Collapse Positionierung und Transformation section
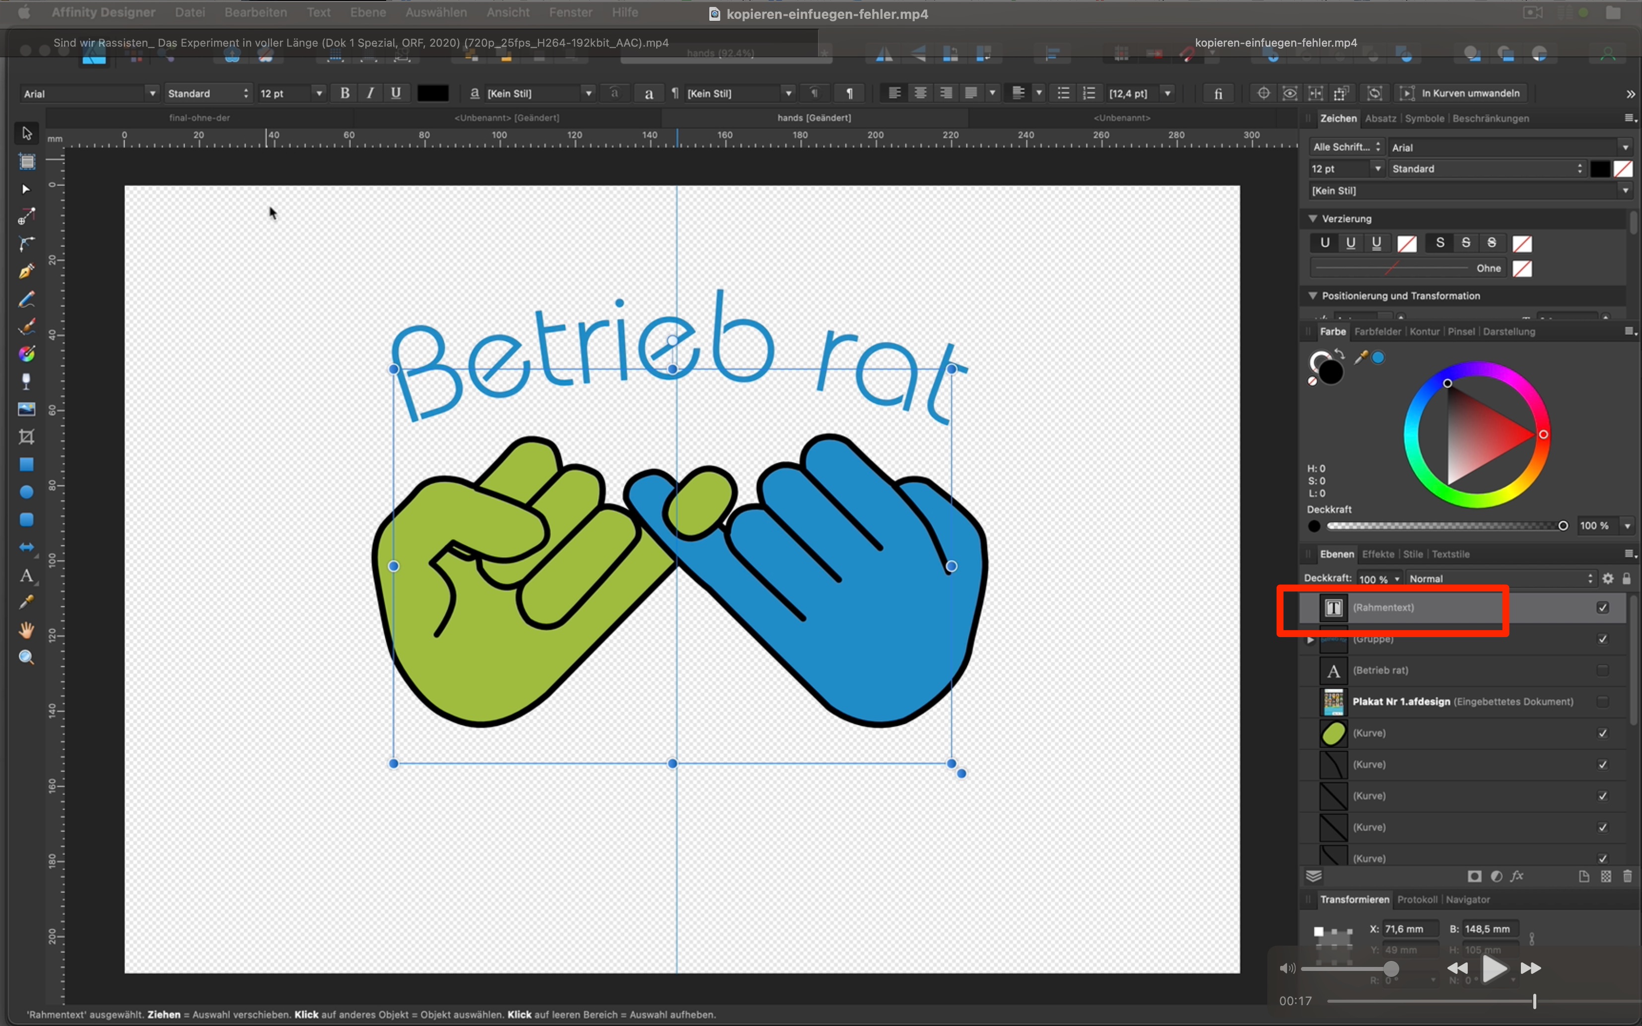1642x1026 pixels. click(x=1313, y=296)
